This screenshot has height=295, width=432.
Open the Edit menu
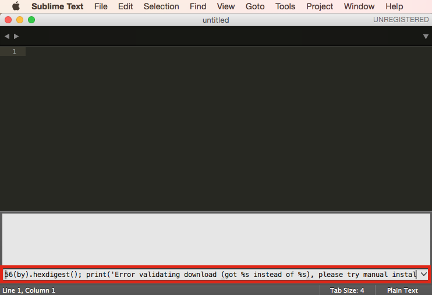[125, 6]
